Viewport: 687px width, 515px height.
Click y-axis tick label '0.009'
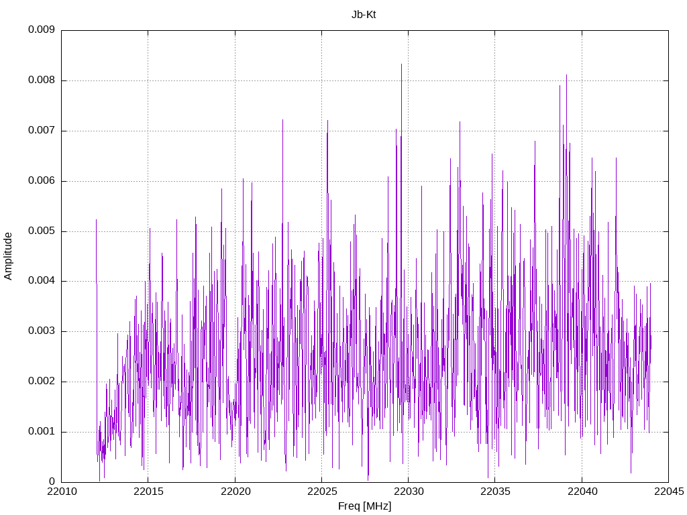tap(42, 30)
